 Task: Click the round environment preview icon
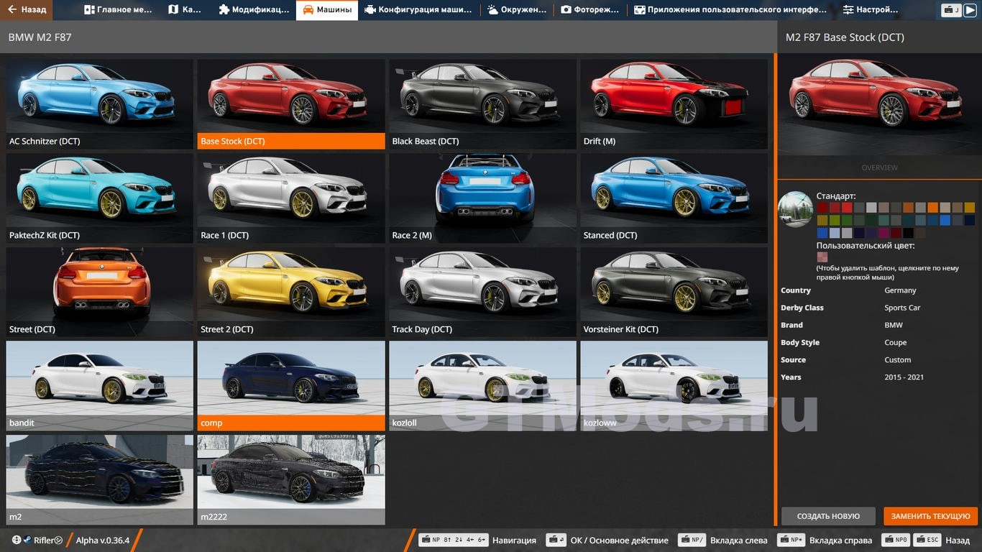tap(795, 209)
